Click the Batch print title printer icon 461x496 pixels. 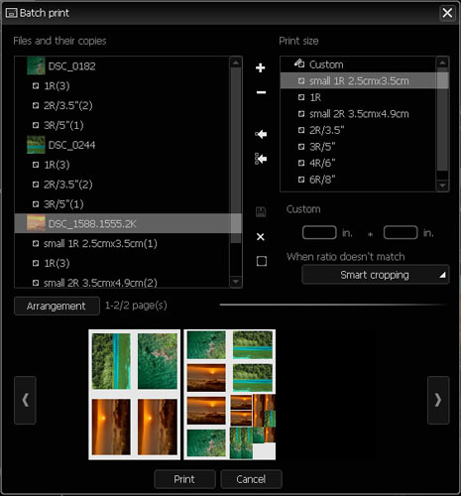[x=11, y=13]
